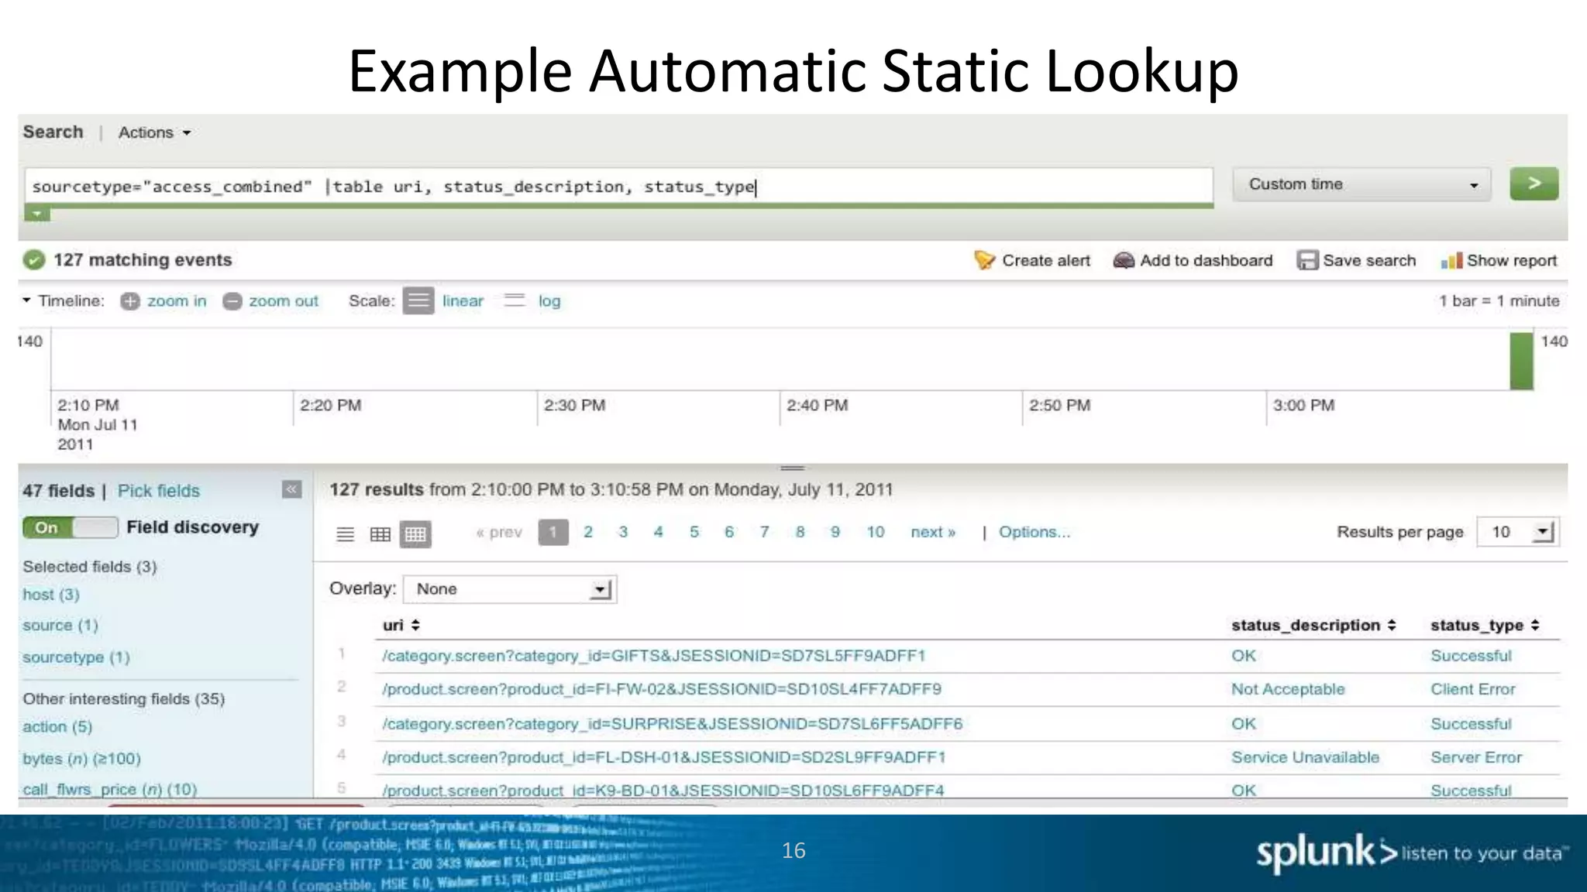This screenshot has width=1587, height=892.
Task: Select the sourcetype (1) field
Action: click(x=76, y=657)
